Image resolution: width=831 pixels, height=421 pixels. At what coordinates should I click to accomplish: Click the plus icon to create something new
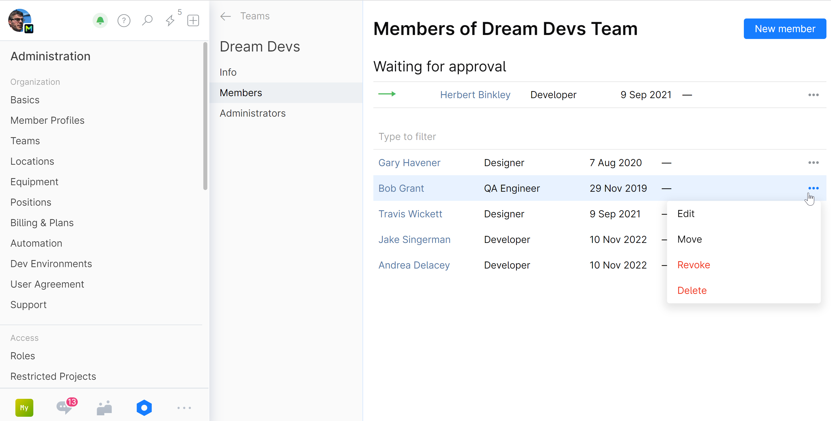point(193,20)
